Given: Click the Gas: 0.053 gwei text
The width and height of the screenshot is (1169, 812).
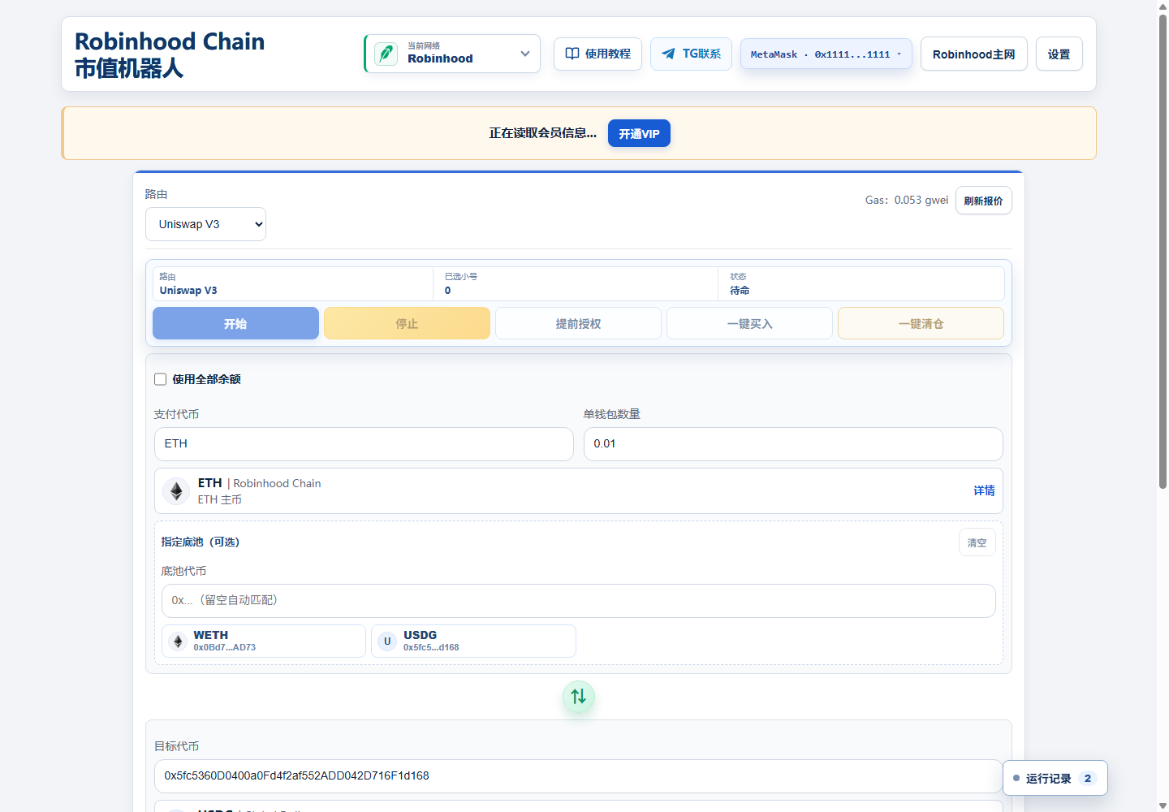Looking at the screenshot, I should click(906, 200).
